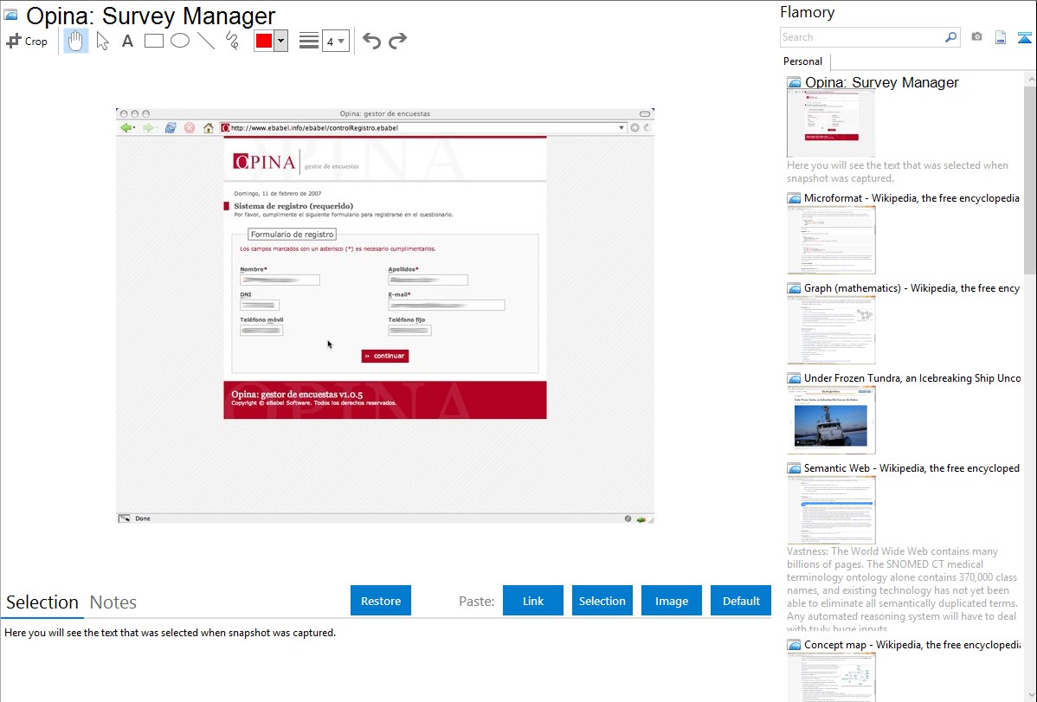Click the magnifier icon in search box

pyautogui.click(x=950, y=37)
